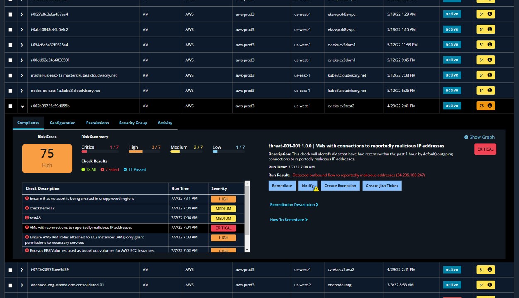This screenshot has height=298, width=519.
Task: Click the Remediate button
Action: (x=282, y=186)
